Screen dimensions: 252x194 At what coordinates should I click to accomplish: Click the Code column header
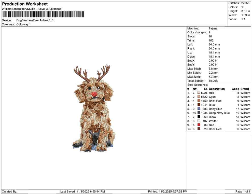point(235,89)
